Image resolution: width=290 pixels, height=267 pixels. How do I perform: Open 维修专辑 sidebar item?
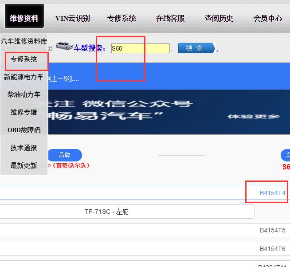click(x=24, y=112)
